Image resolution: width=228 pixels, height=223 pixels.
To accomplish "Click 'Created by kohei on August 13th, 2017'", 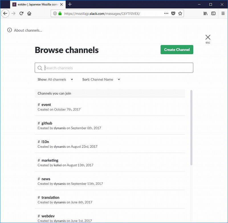I will pos(66,165).
